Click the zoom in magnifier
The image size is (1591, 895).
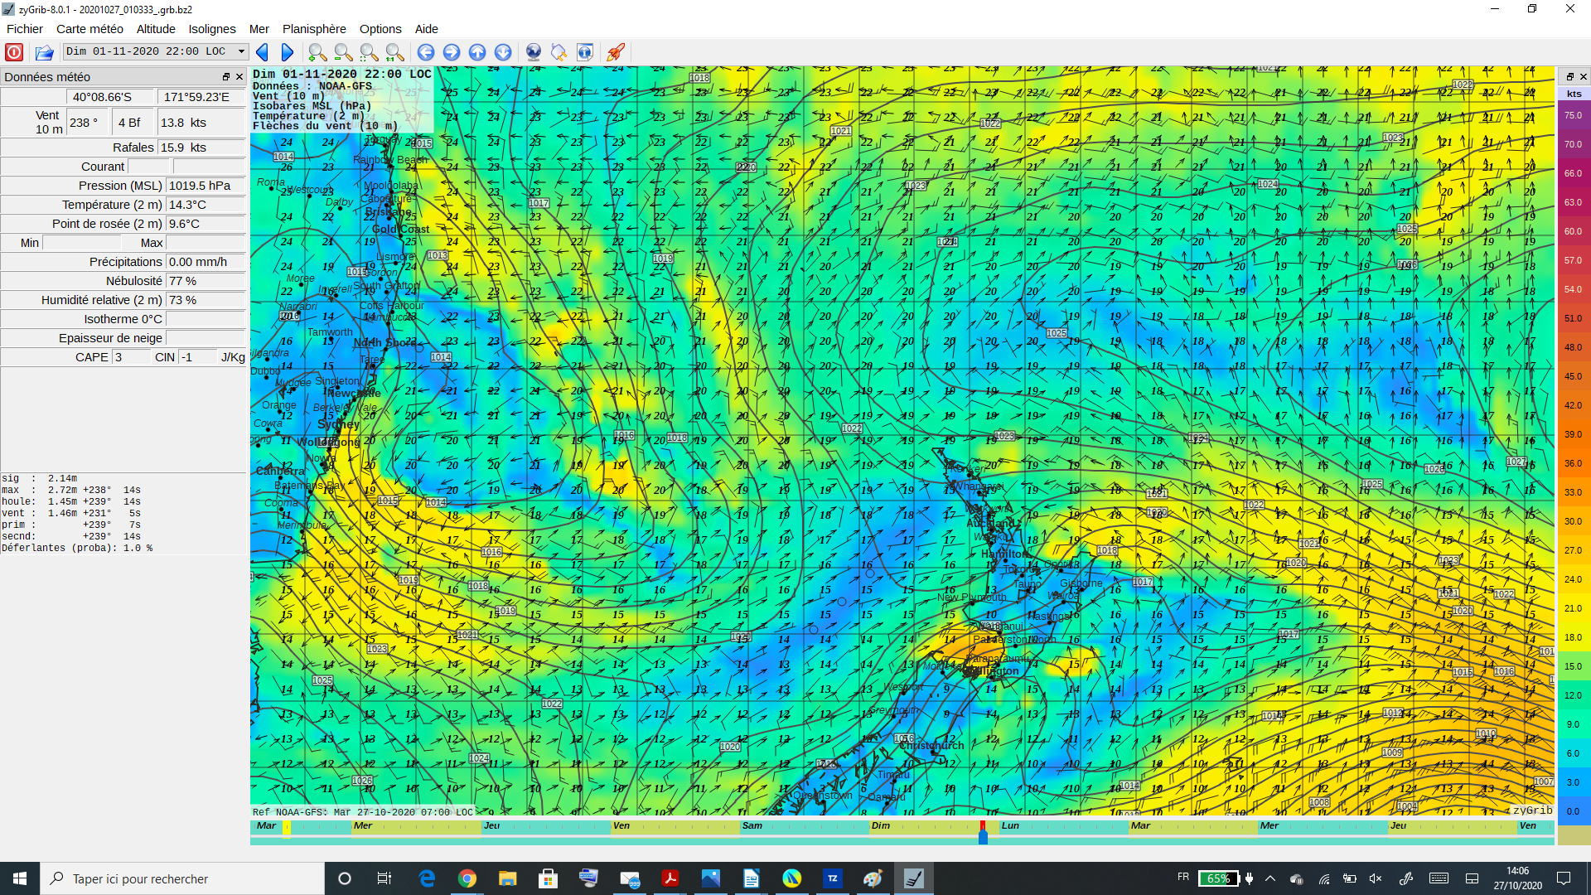point(317,52)
